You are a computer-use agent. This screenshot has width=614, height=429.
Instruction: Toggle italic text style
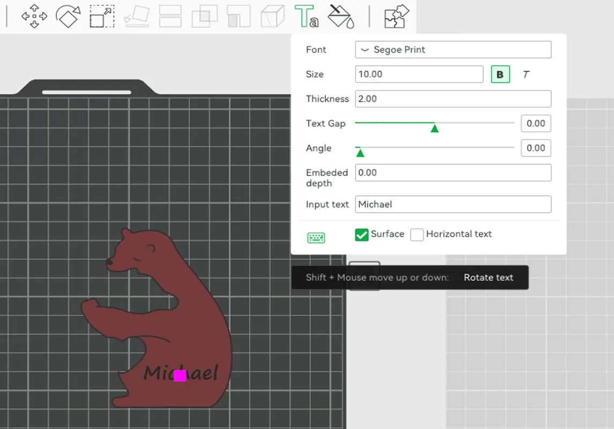coord(526,74)
